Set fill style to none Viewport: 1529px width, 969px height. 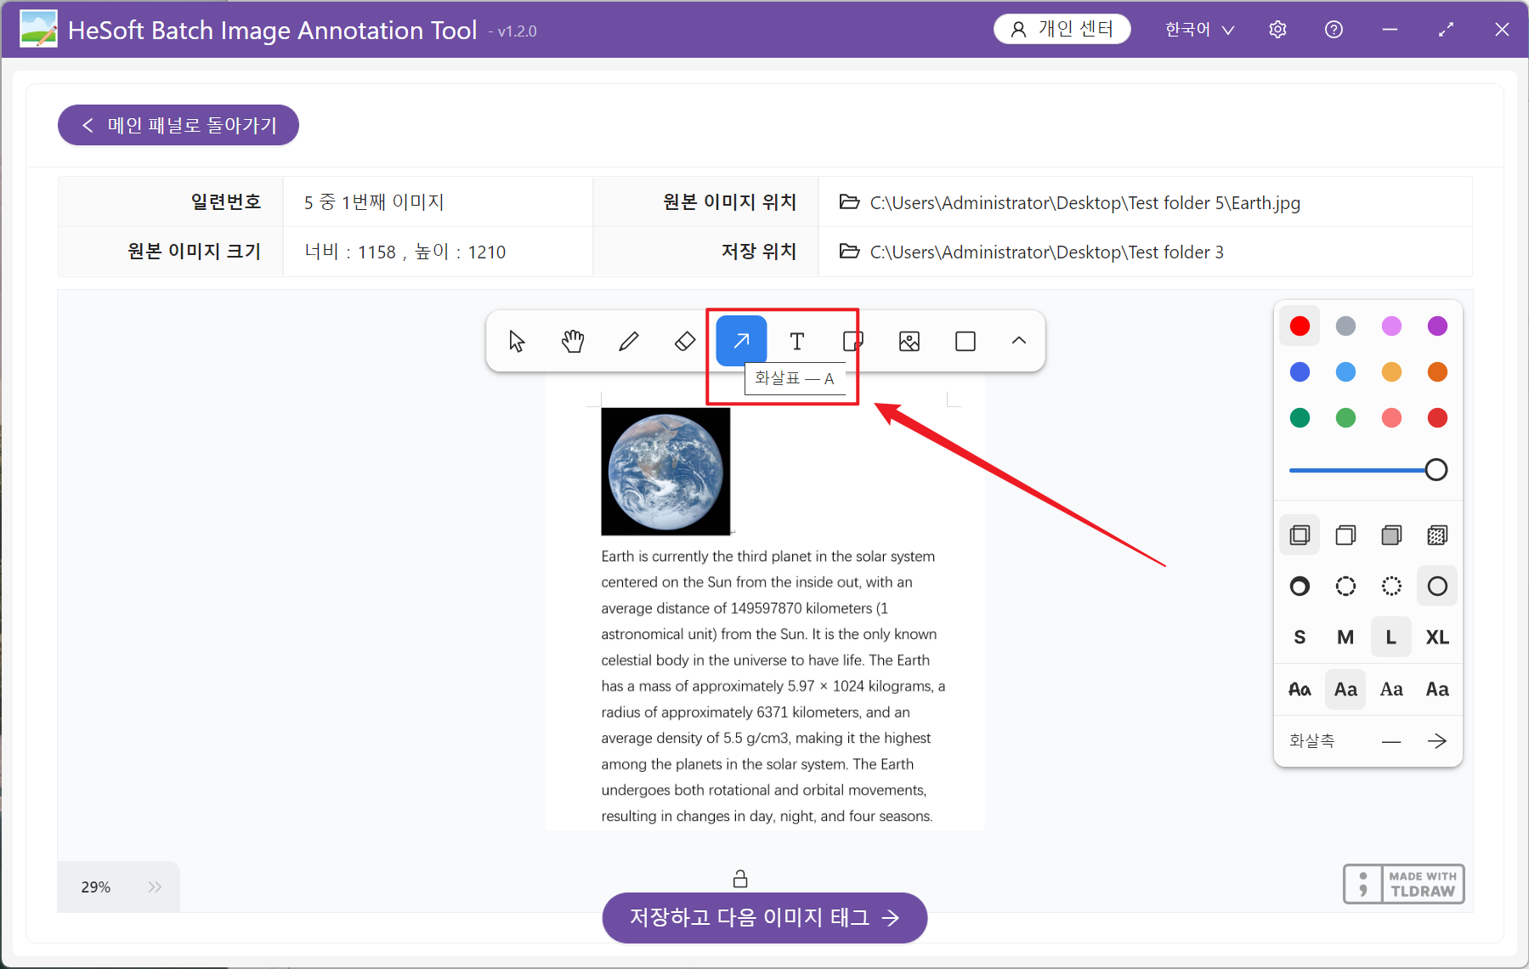coord(1300,535)
